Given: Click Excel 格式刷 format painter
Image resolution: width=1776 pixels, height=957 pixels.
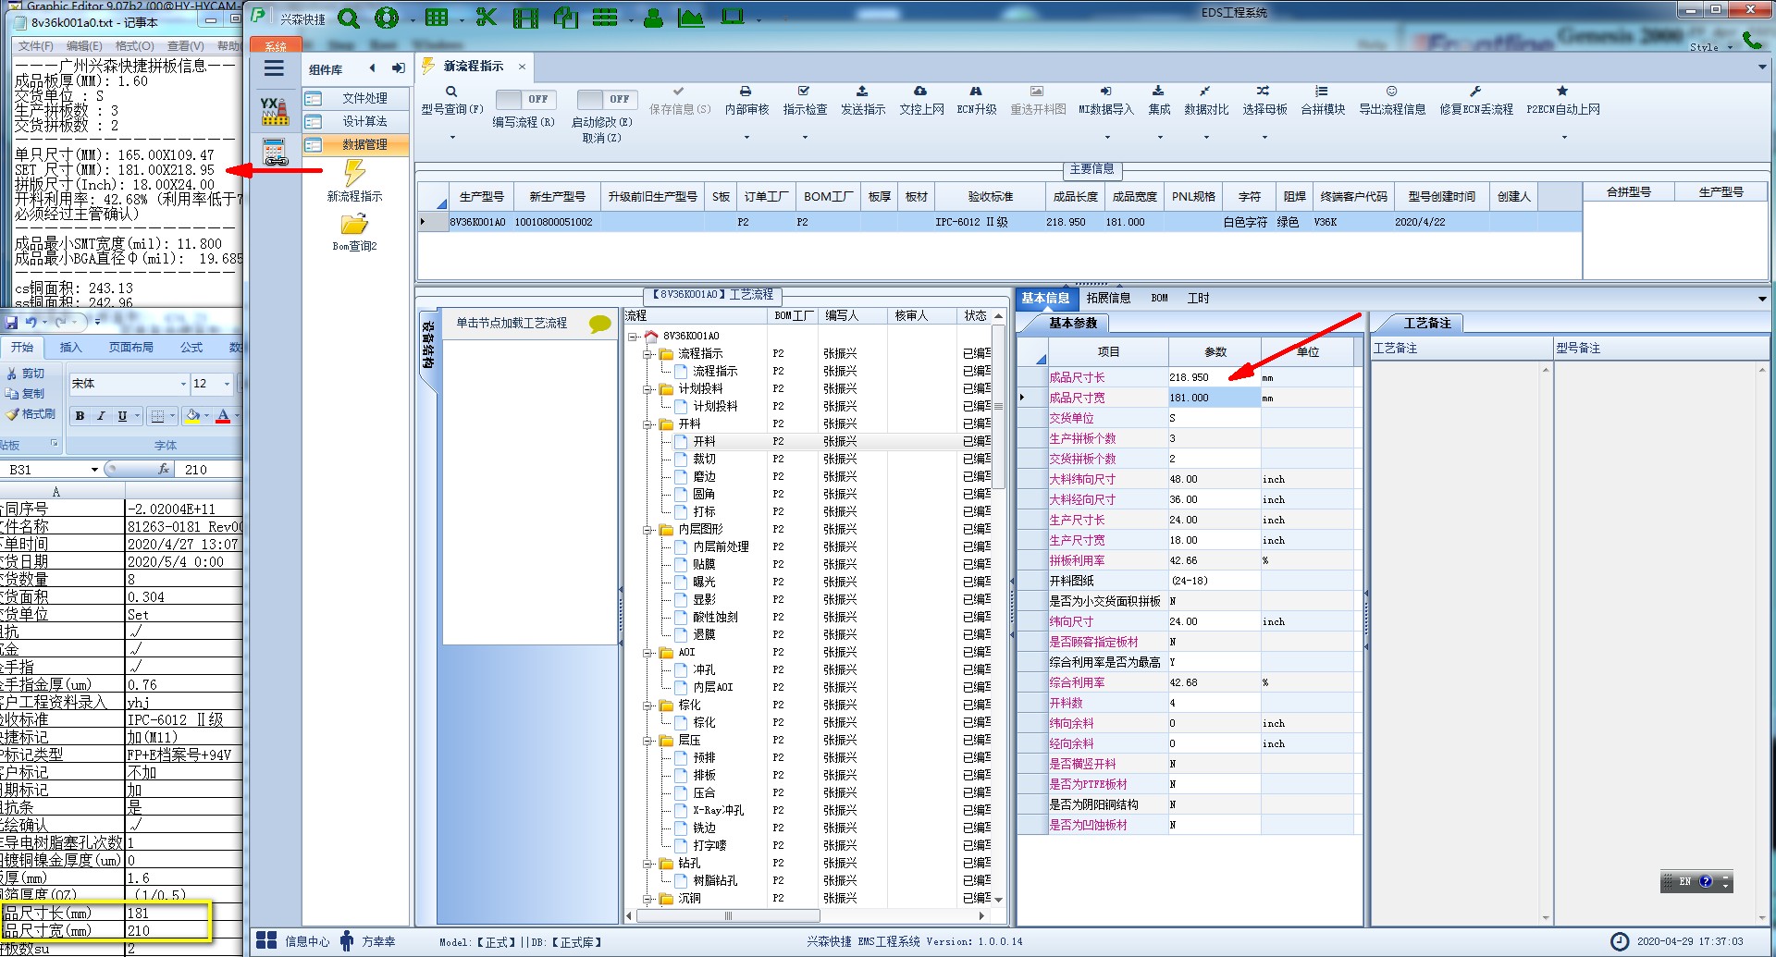Looking at the screenshot, I should click(x=31, y=414).
